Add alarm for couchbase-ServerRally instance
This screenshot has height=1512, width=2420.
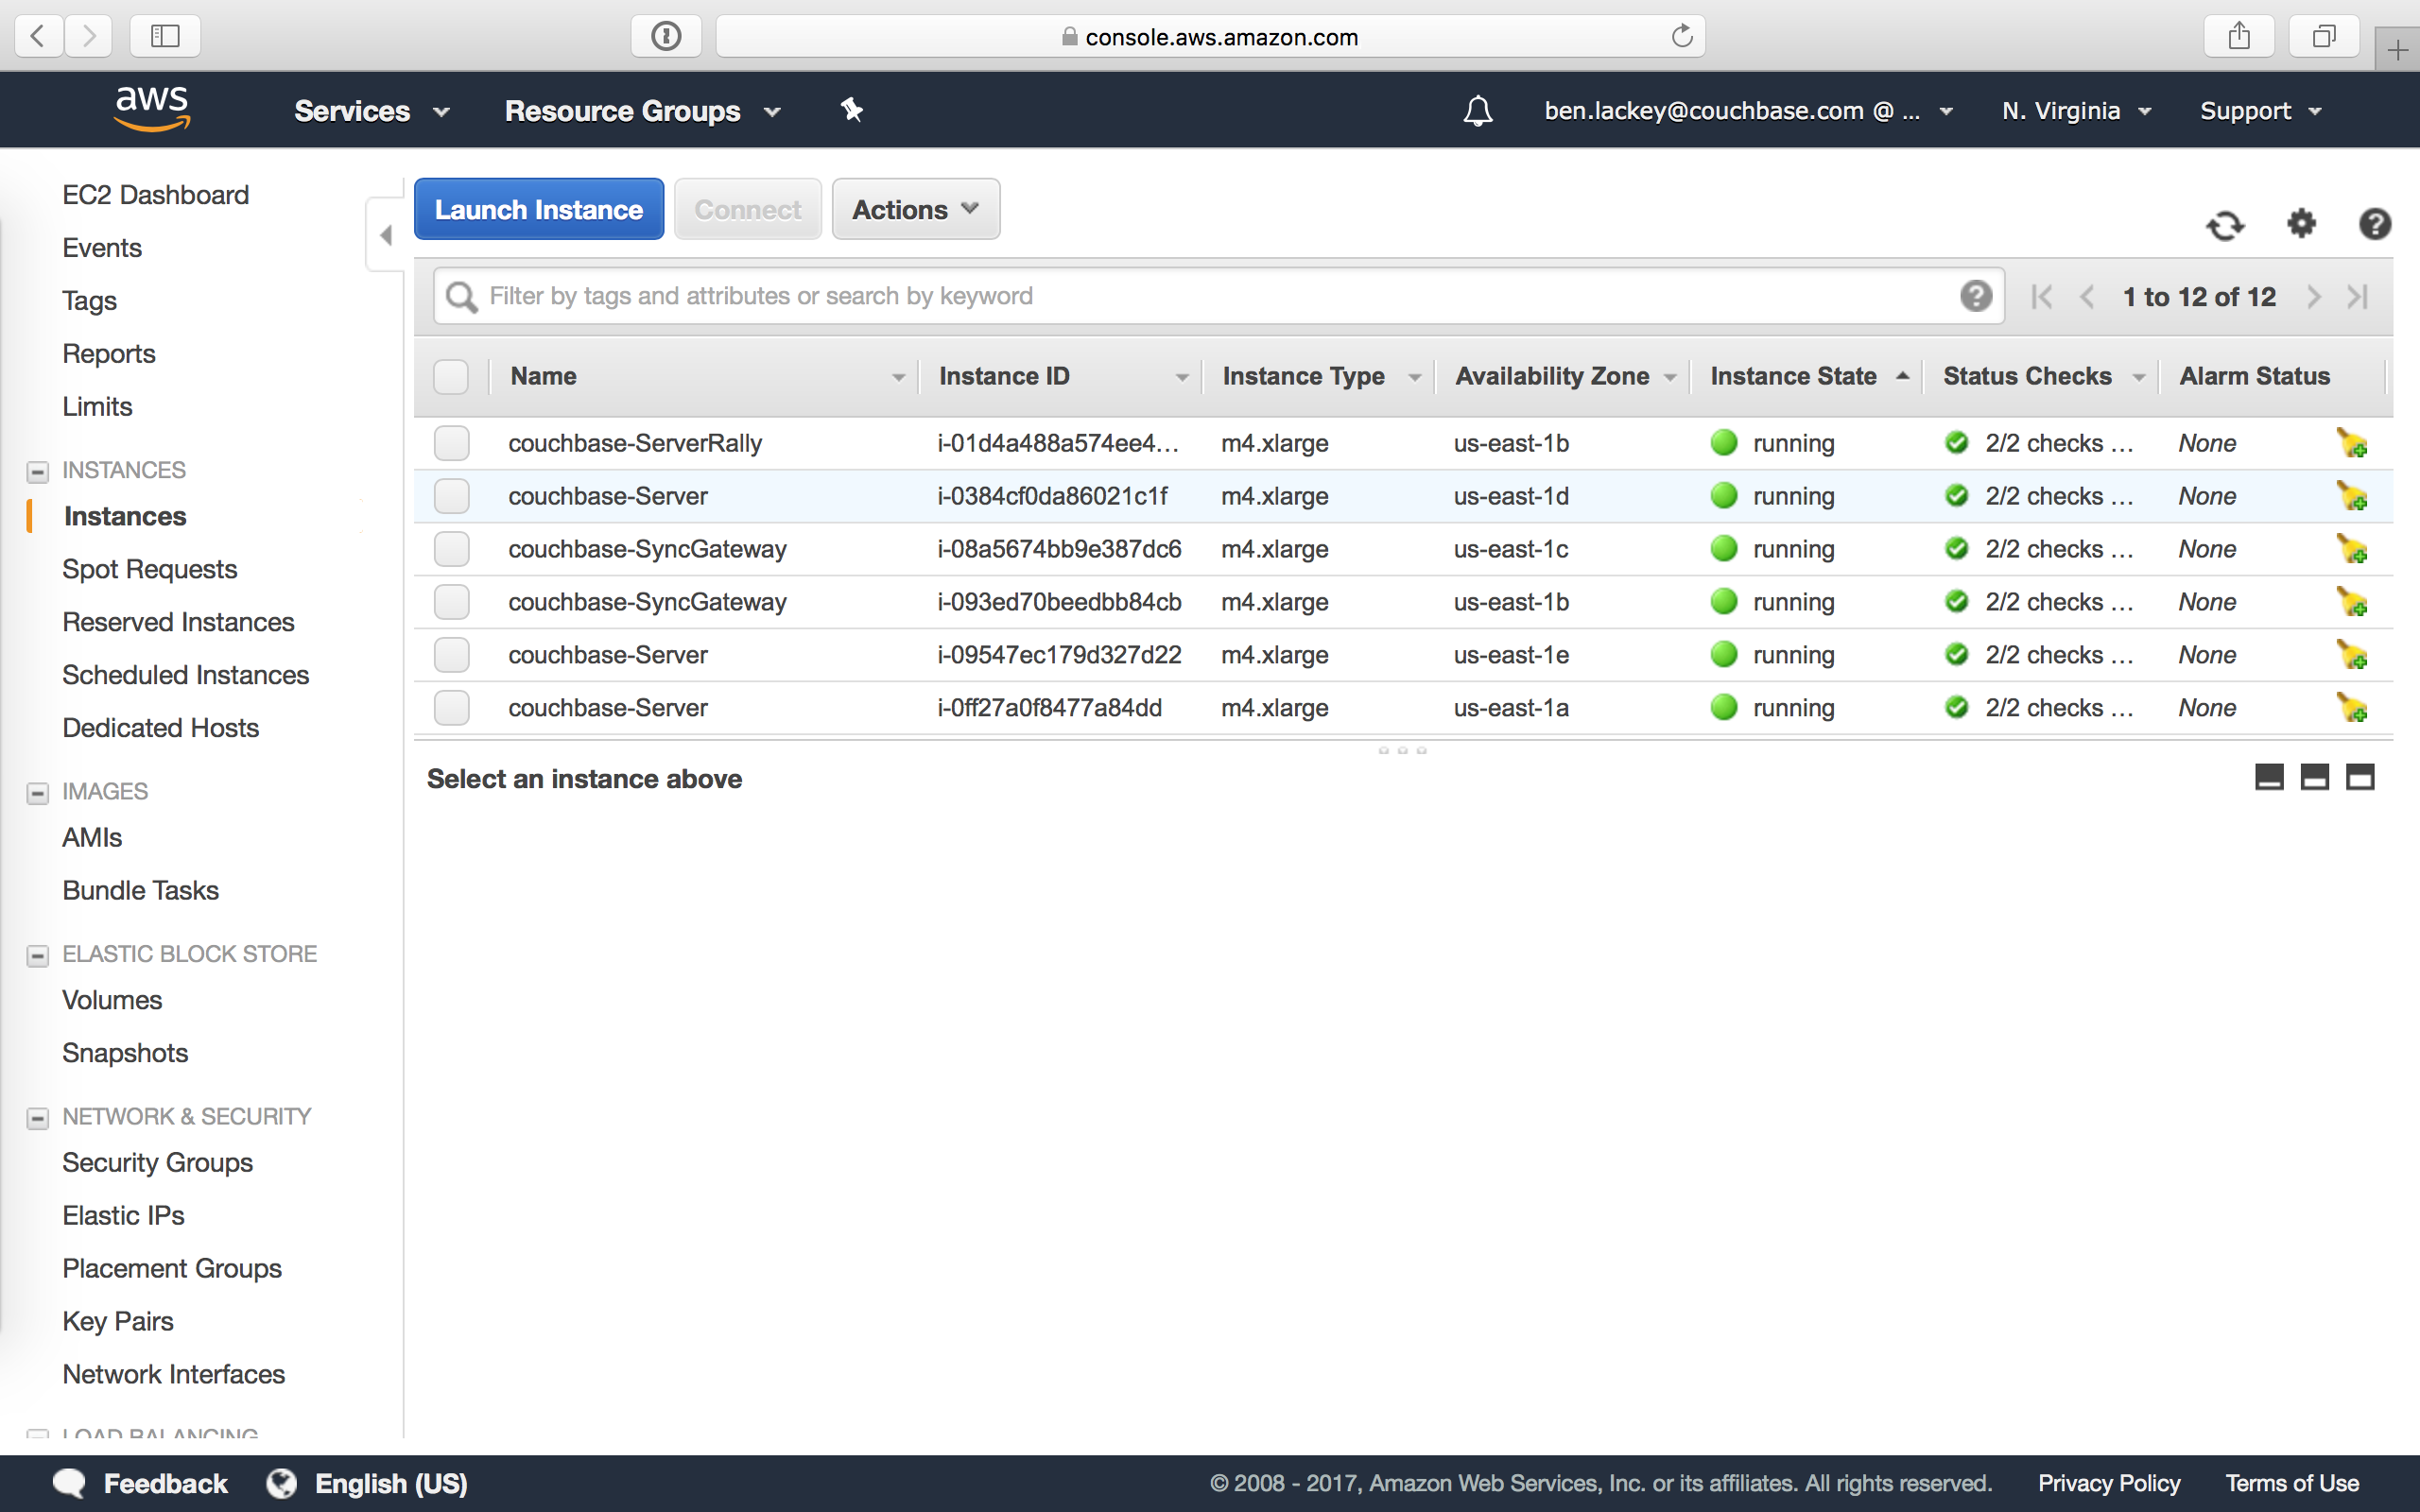tap(2351, 443)
